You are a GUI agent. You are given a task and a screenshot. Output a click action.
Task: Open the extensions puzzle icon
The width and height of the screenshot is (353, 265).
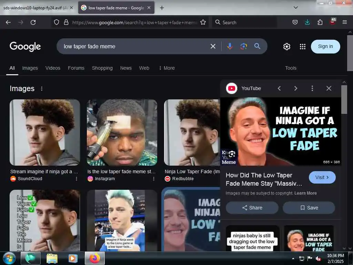coord(320,22)
